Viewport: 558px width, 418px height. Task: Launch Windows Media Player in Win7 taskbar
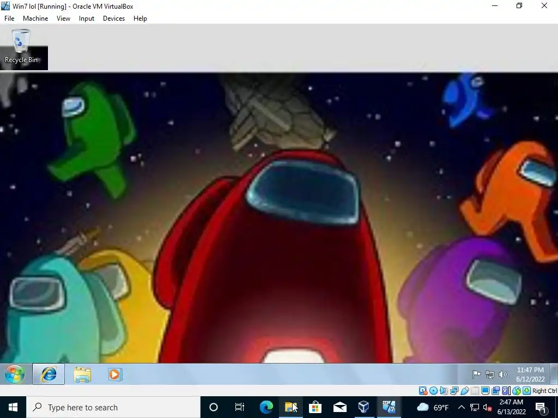click(x=116, y=374)
